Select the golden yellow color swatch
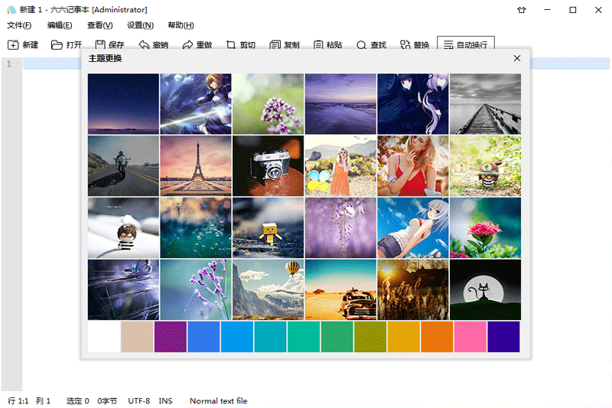 (x=404, y=337)
